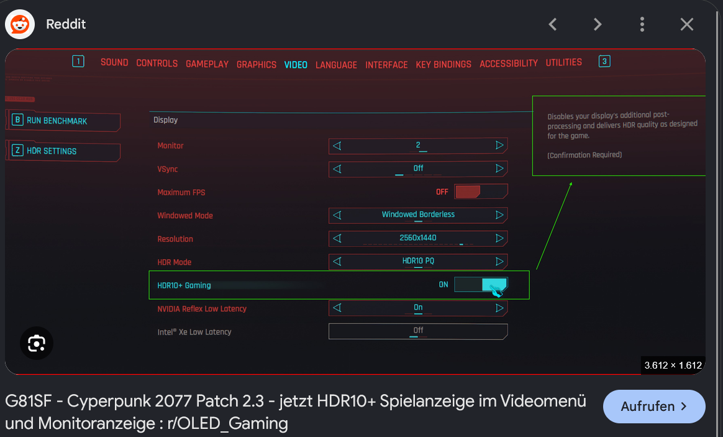
Task: Click the Monitor label
Action: click(170, 146)
